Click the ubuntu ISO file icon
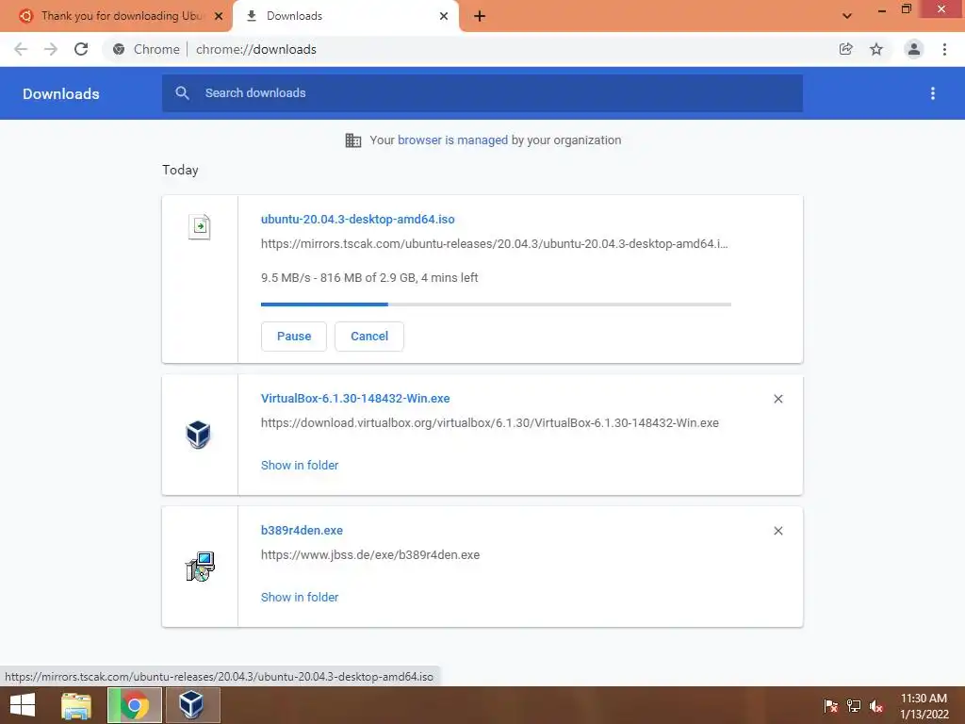965x724 pixels. [x=200, y=226]
